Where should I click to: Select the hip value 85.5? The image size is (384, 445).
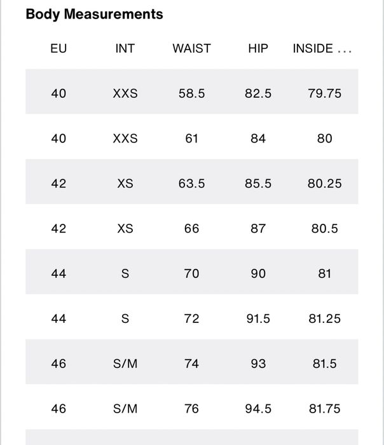point(258,184)
